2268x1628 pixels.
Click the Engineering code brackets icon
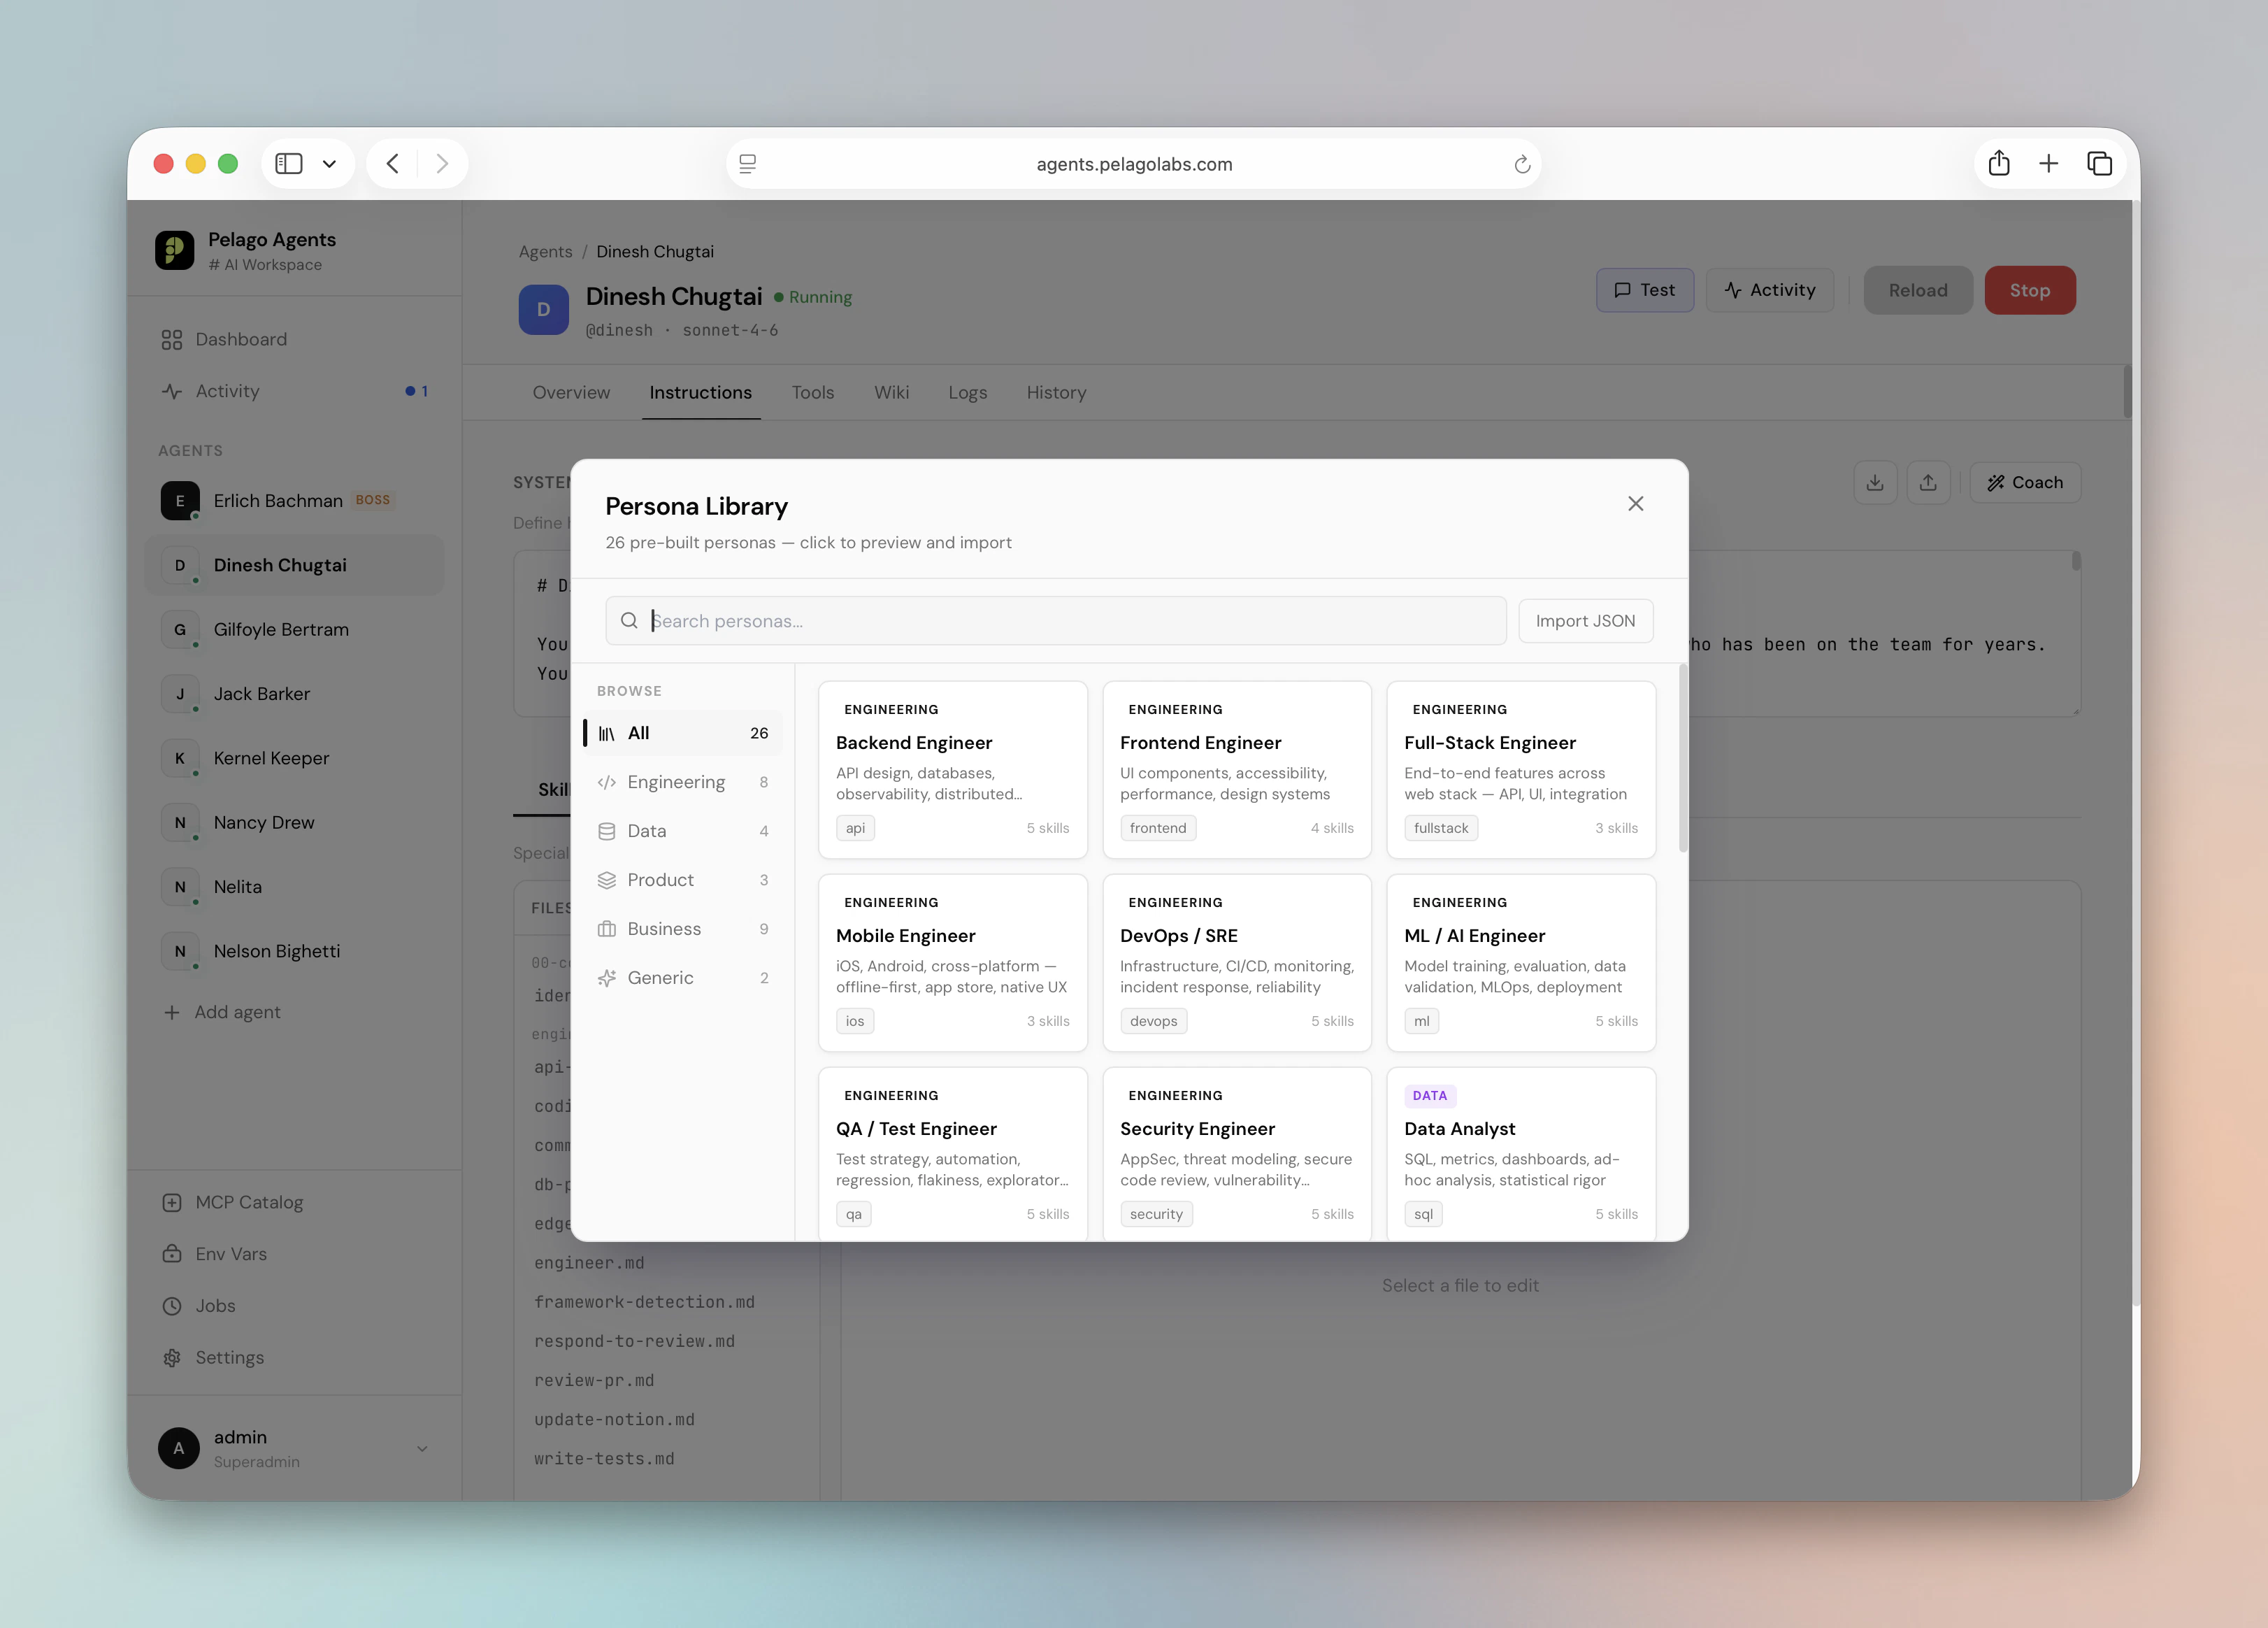(x=606, y=782)
